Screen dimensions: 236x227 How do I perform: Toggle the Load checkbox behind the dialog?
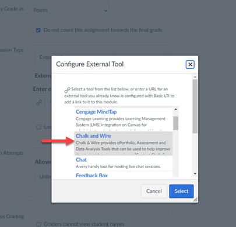tap(39, 127)
